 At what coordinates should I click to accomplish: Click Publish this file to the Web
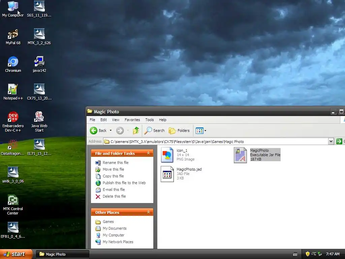click(121, 183)
